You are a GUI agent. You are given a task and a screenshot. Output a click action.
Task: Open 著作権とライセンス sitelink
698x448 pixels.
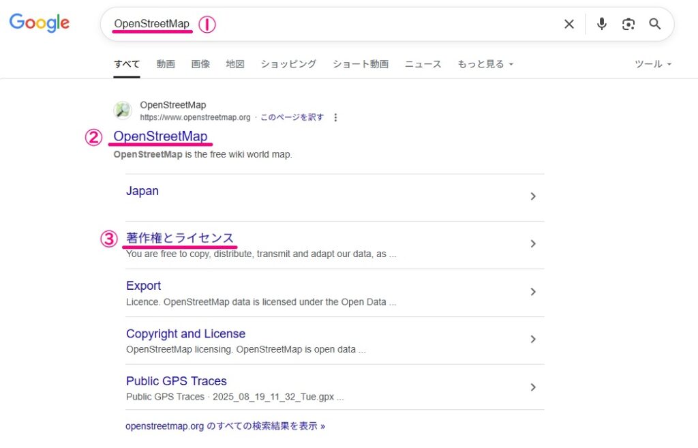coord(180,238)
